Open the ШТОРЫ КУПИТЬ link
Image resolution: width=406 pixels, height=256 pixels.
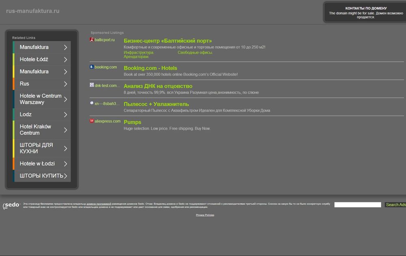tap(41, 176)
